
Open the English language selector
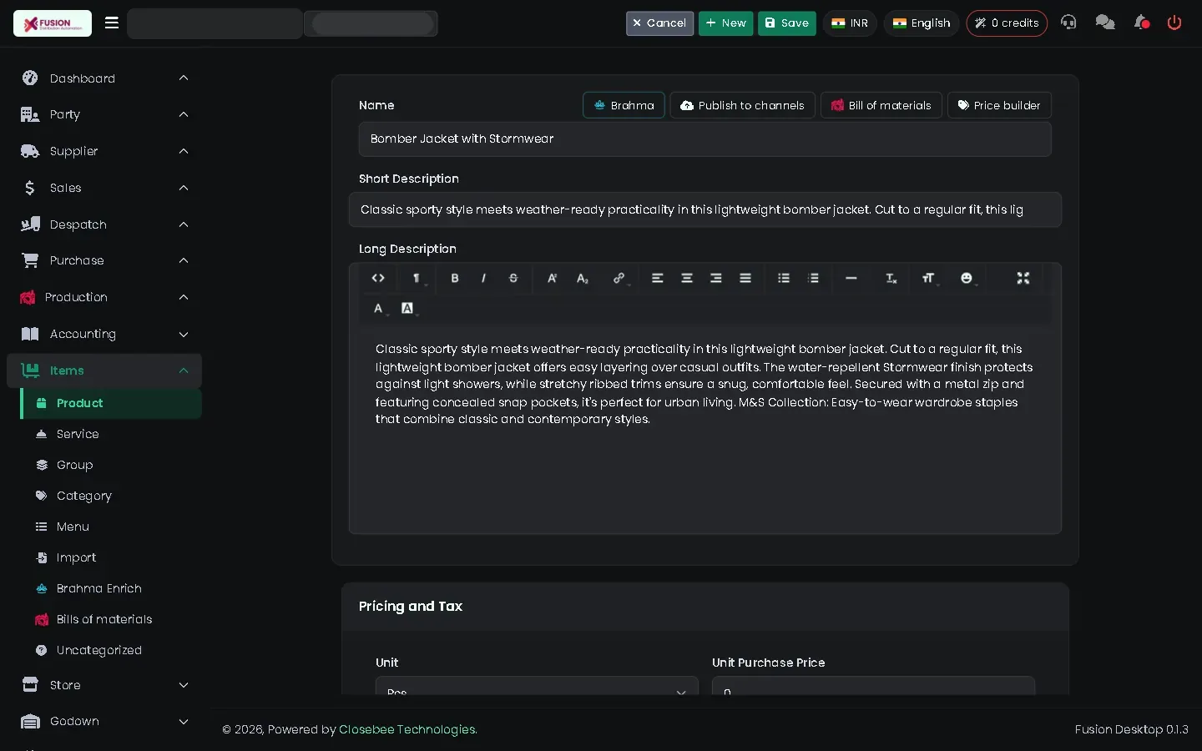[x=922, y=23]
